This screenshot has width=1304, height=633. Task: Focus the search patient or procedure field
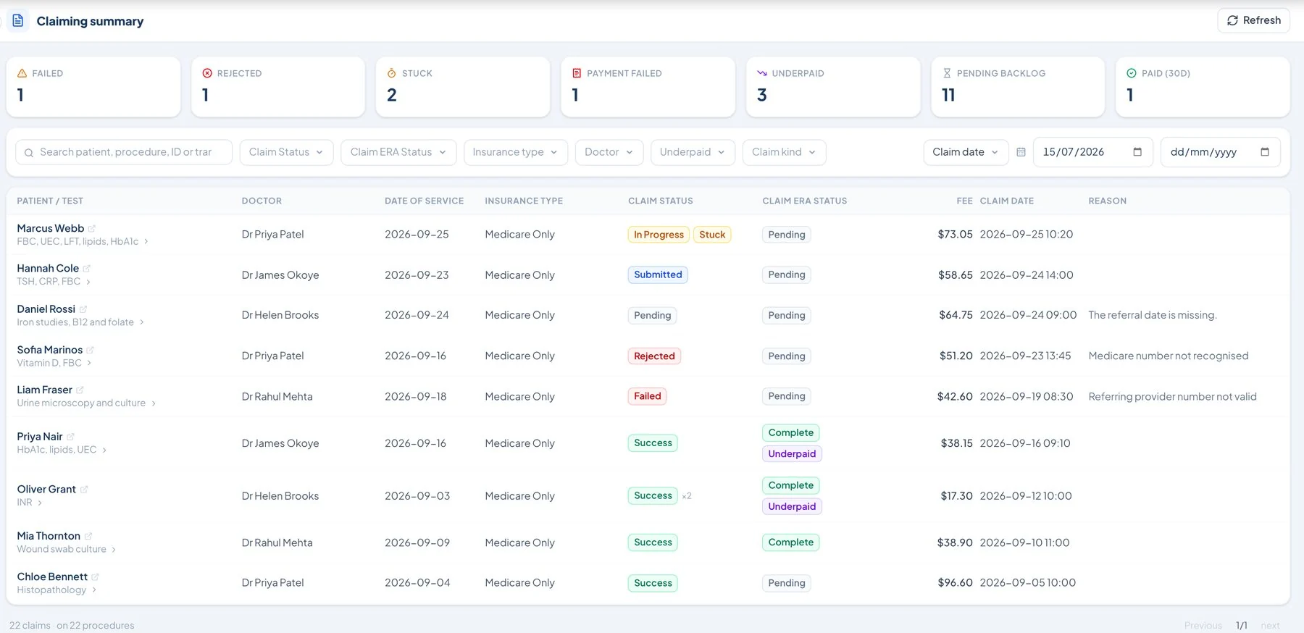coord(124,152)
